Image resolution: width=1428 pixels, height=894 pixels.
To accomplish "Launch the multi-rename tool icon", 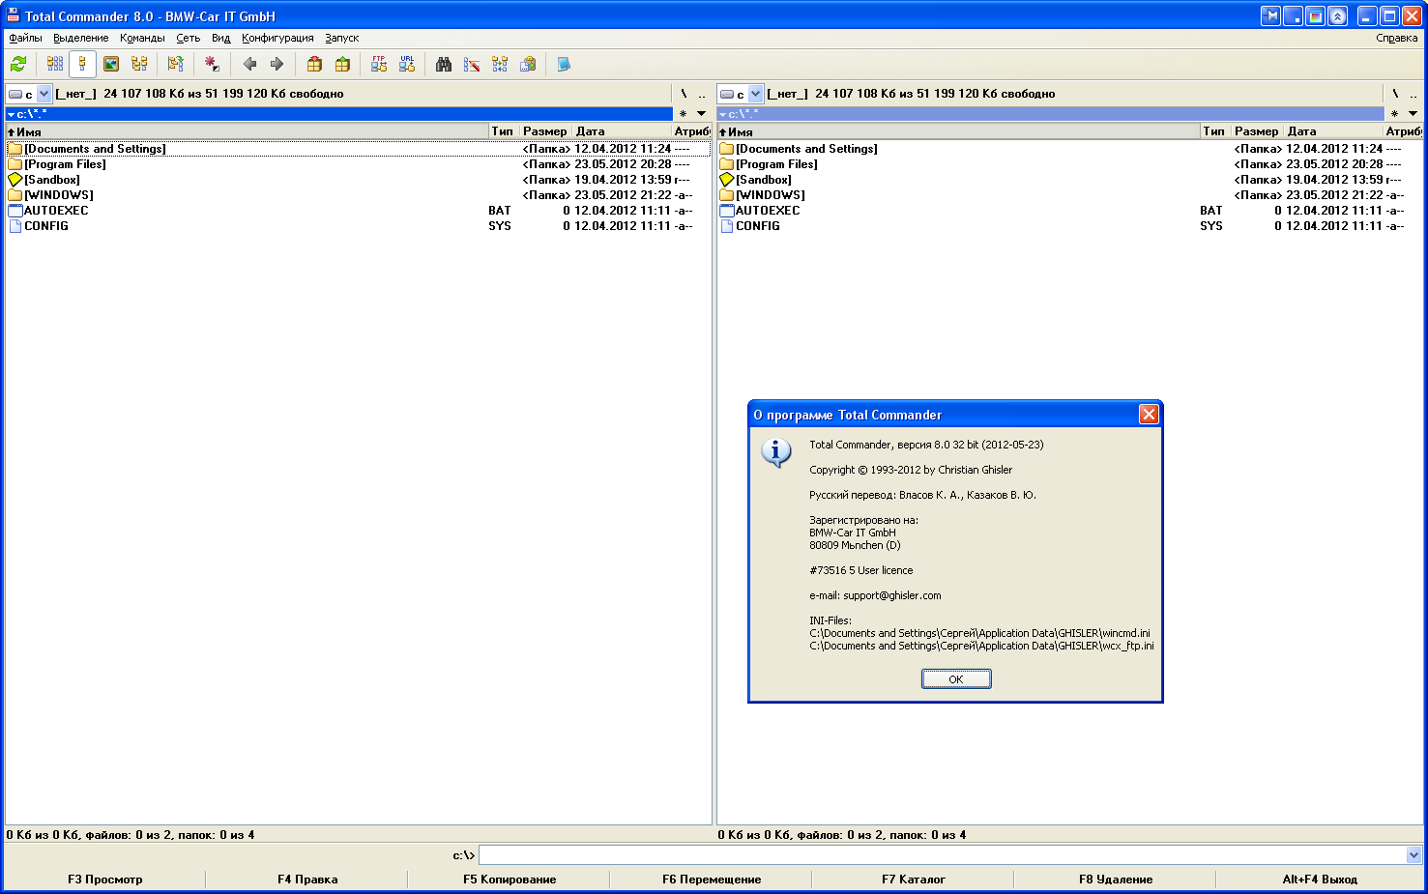I will coord(472,64).
